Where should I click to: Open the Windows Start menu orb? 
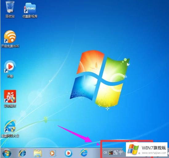coord(6,153)
